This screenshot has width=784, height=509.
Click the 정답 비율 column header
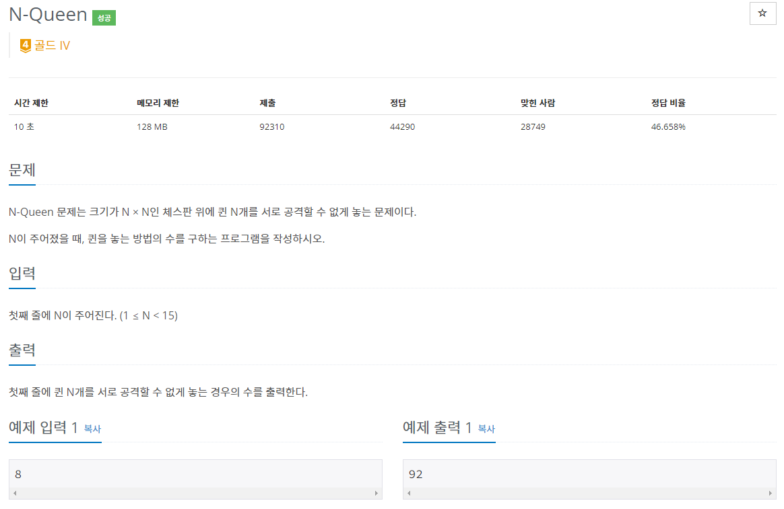click(669, 103)
